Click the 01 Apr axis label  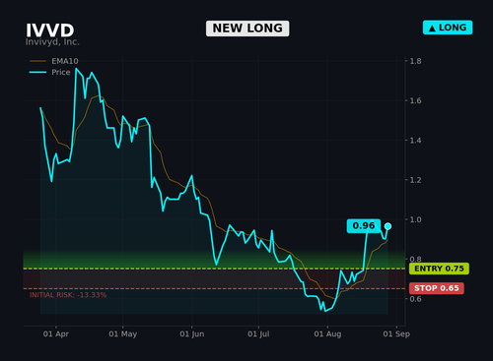[56, 334]
